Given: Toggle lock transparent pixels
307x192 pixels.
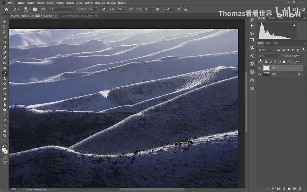Looking at the screenshot, I should 266,62.
